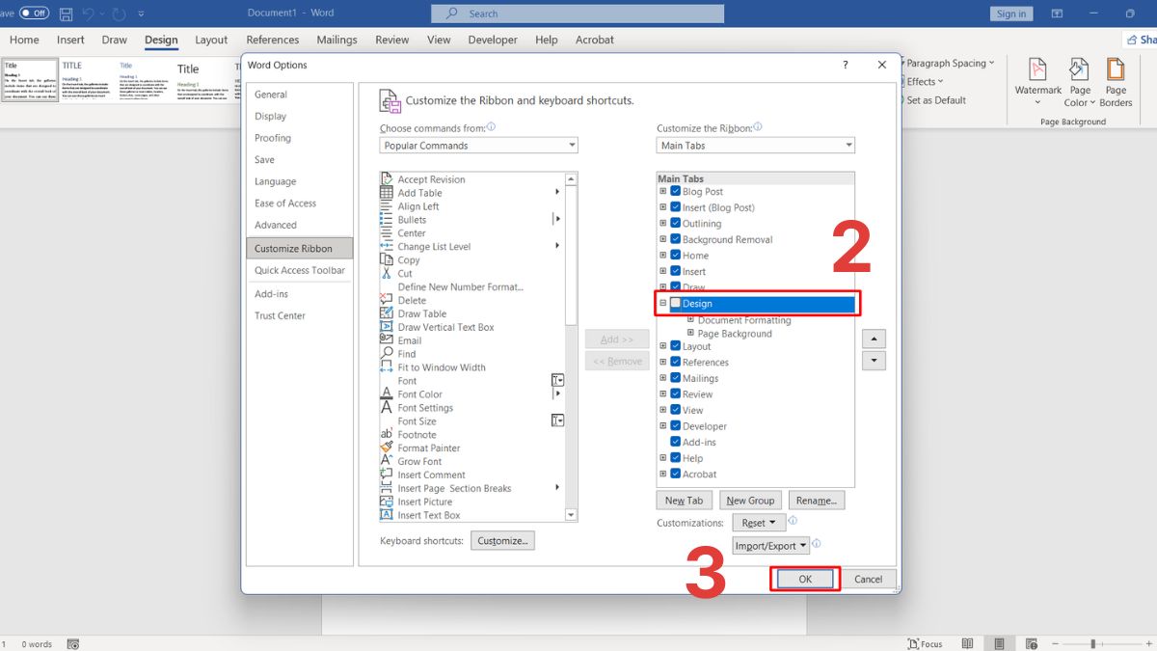Click the Undo arrow in the Quick Access Toolbar
1157x651 pixels.
click(89, 14)
